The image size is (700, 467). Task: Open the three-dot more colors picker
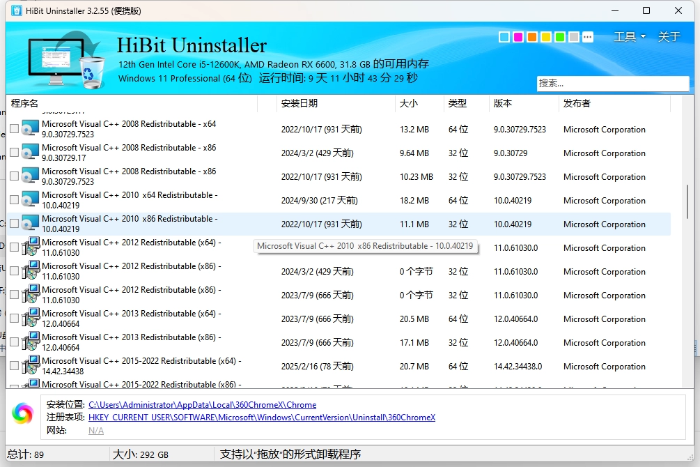click(587, 36)
